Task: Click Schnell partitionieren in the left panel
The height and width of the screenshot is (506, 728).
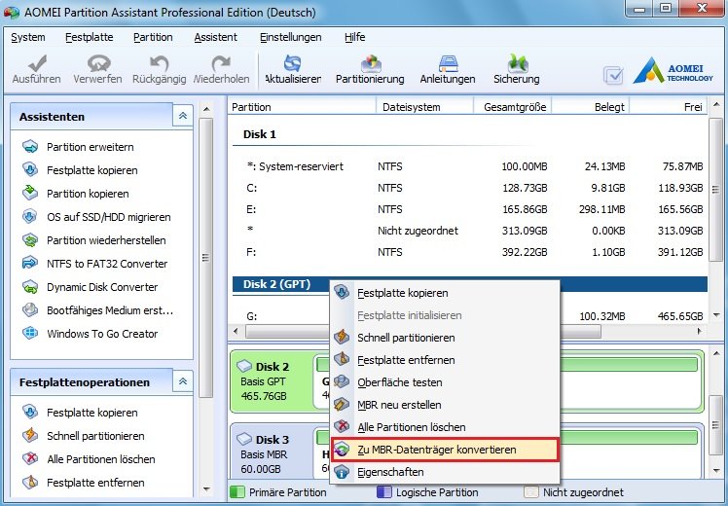Action: coord(95,436)
